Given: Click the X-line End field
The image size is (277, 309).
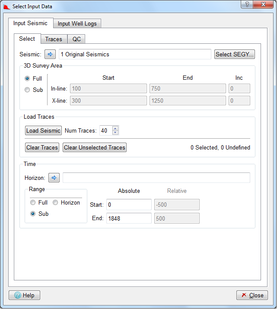Looking at the screenshot, I should tap(188, 101).
